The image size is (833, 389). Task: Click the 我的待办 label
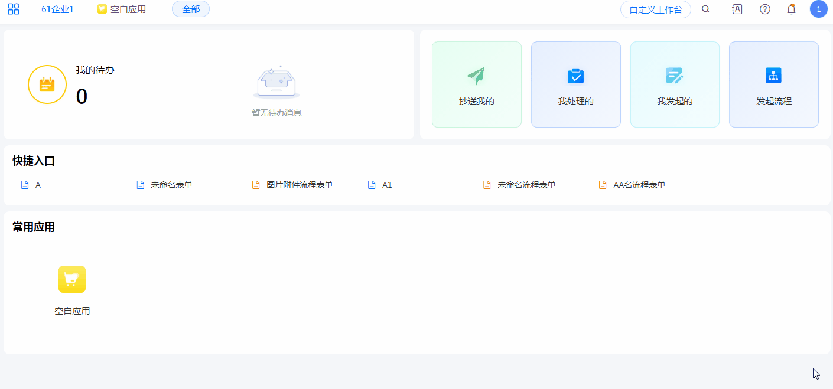[95, 70]
